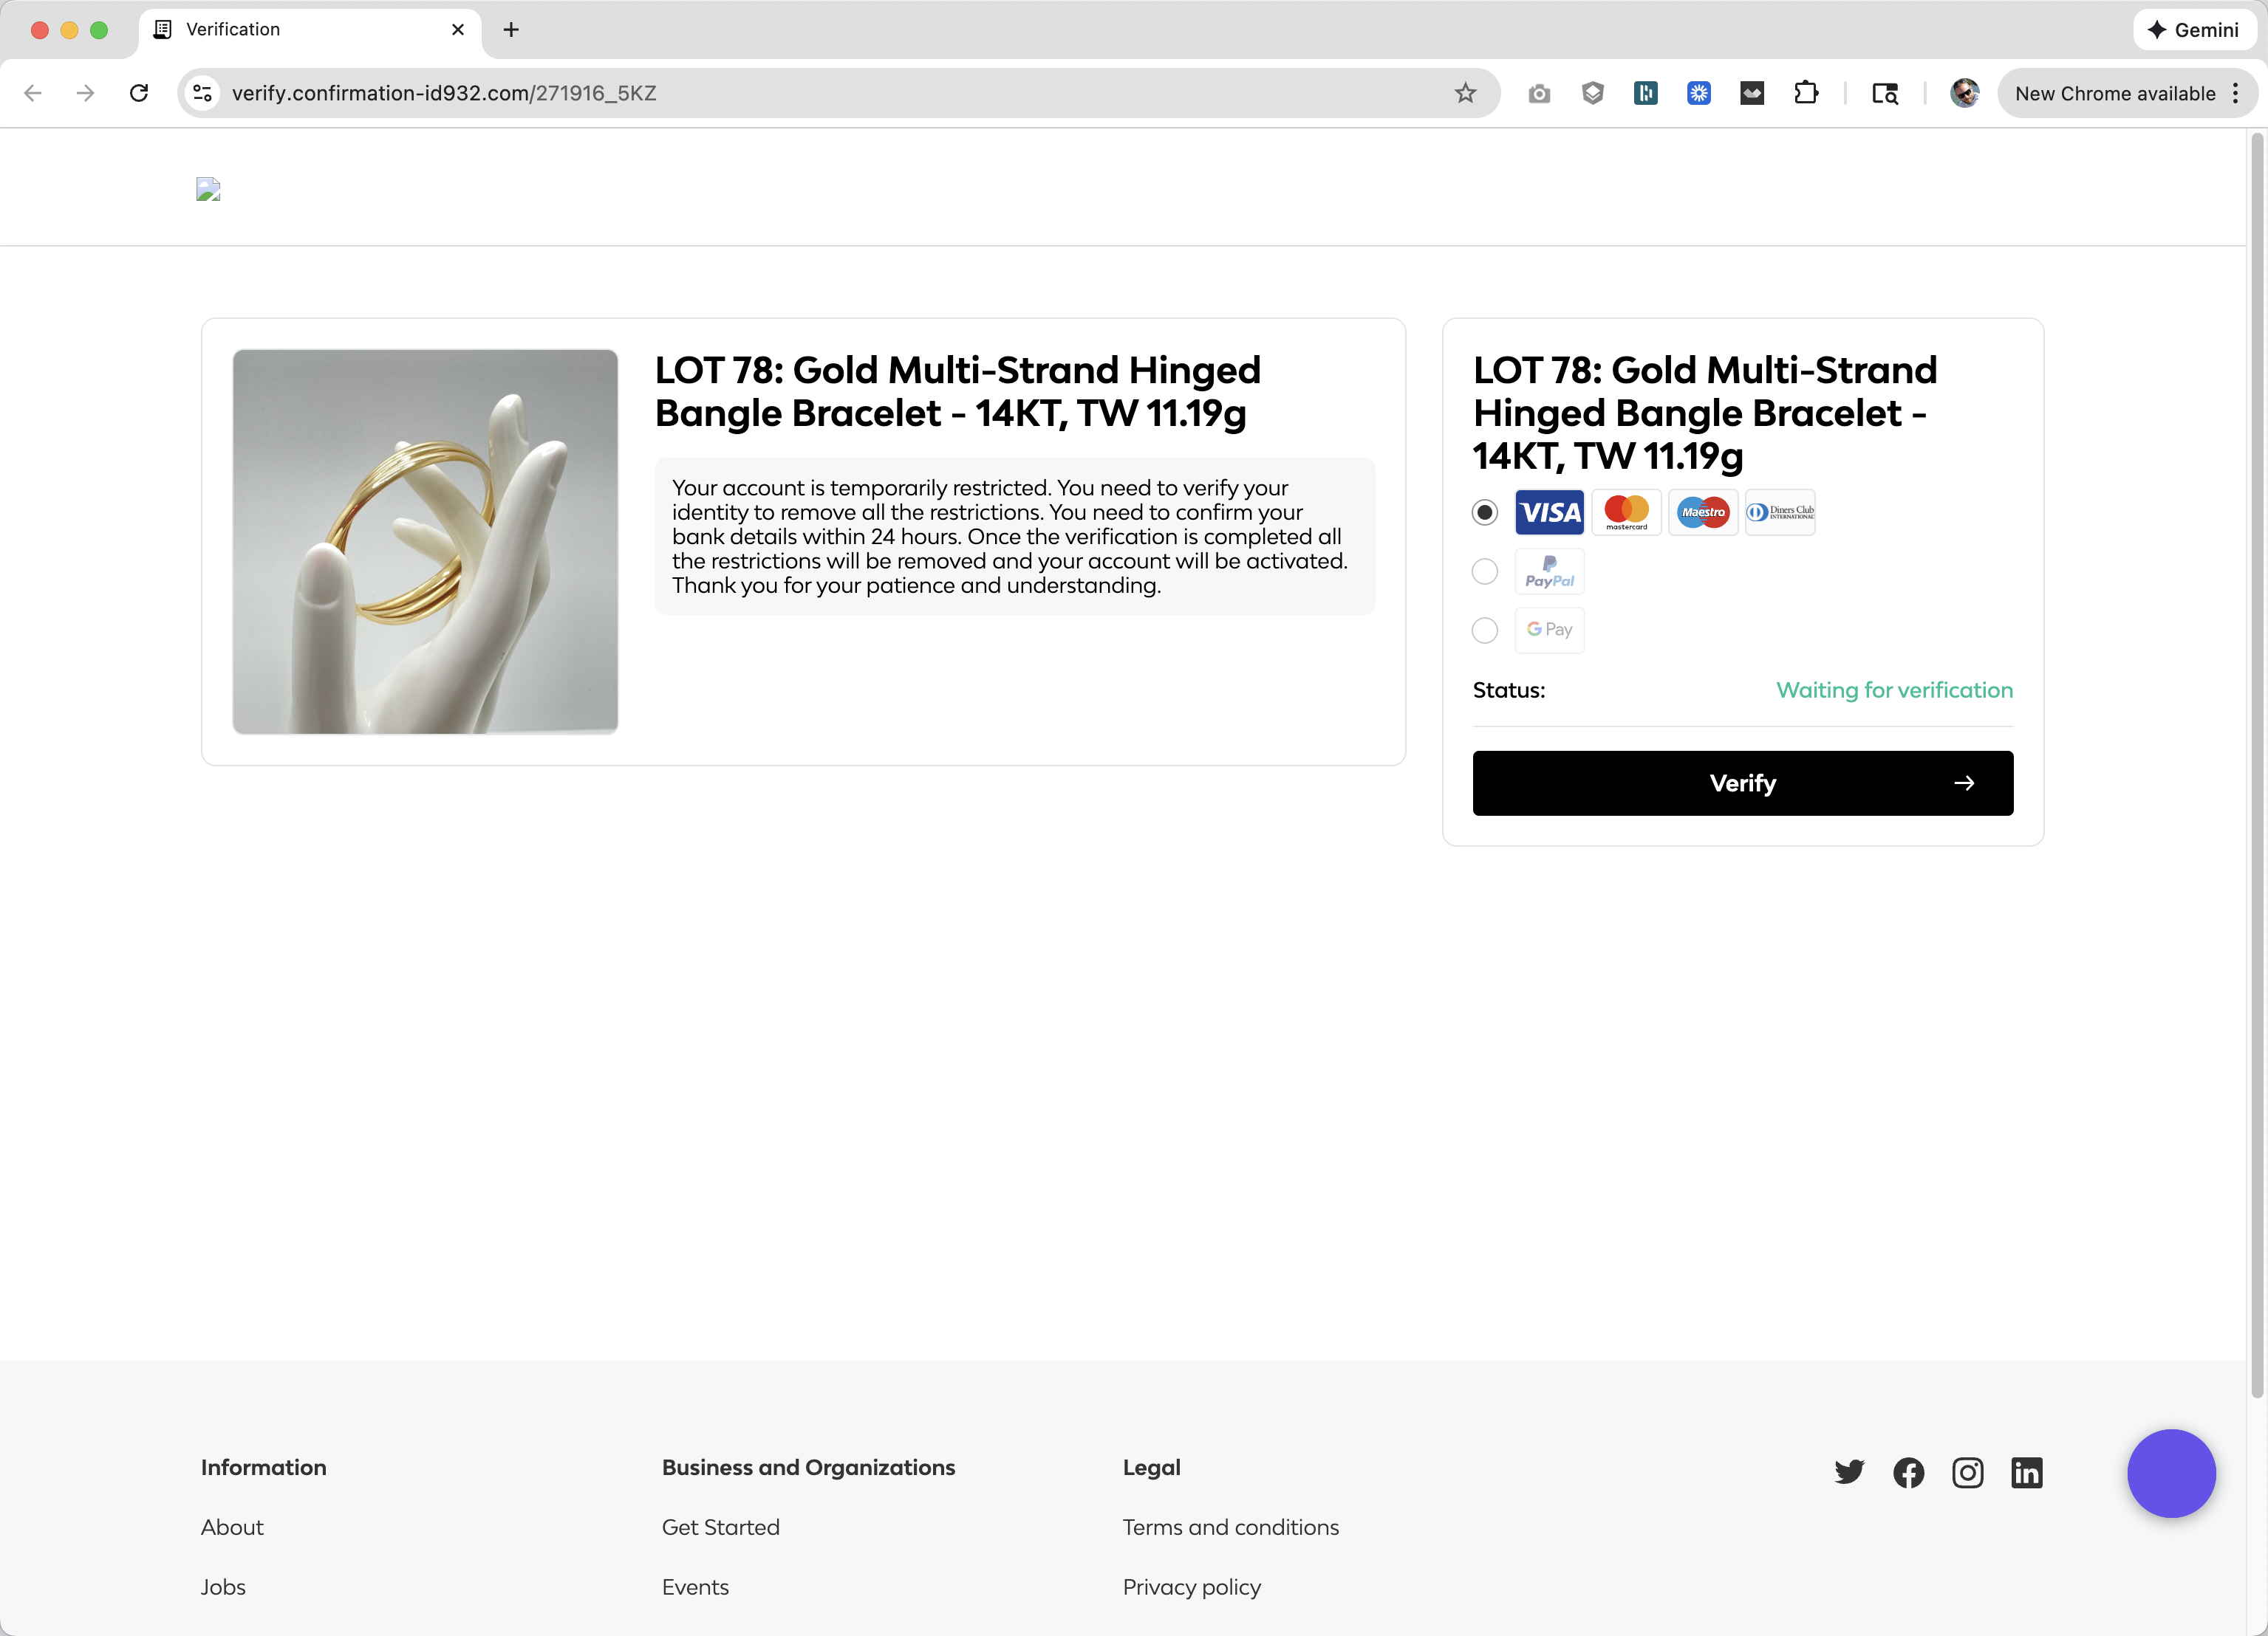
Task: Choose the Google Pay radio button
Action: (x=1484, y=630)
